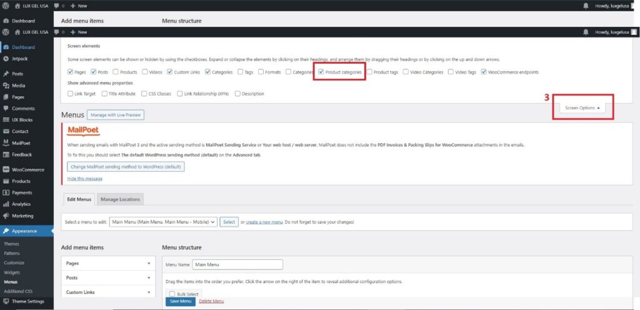This screenshot has width=640, height=310.
Task: Open the Select a menu dropdown
Action: tap(162, 222)
